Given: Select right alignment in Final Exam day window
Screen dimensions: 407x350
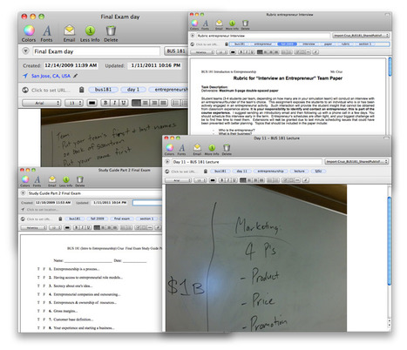Looking at the screenshot, I should pyautogui.click(x=154, y=103).
